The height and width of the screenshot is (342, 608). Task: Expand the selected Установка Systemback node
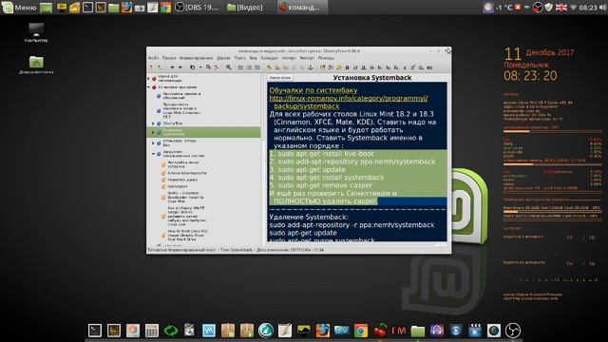[153, 132]
